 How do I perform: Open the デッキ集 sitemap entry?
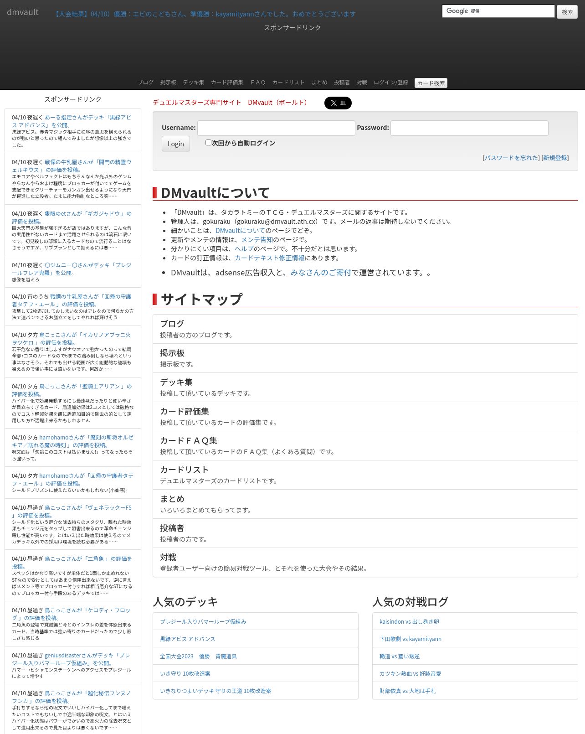pyautogui.click(x=365, y=387)
